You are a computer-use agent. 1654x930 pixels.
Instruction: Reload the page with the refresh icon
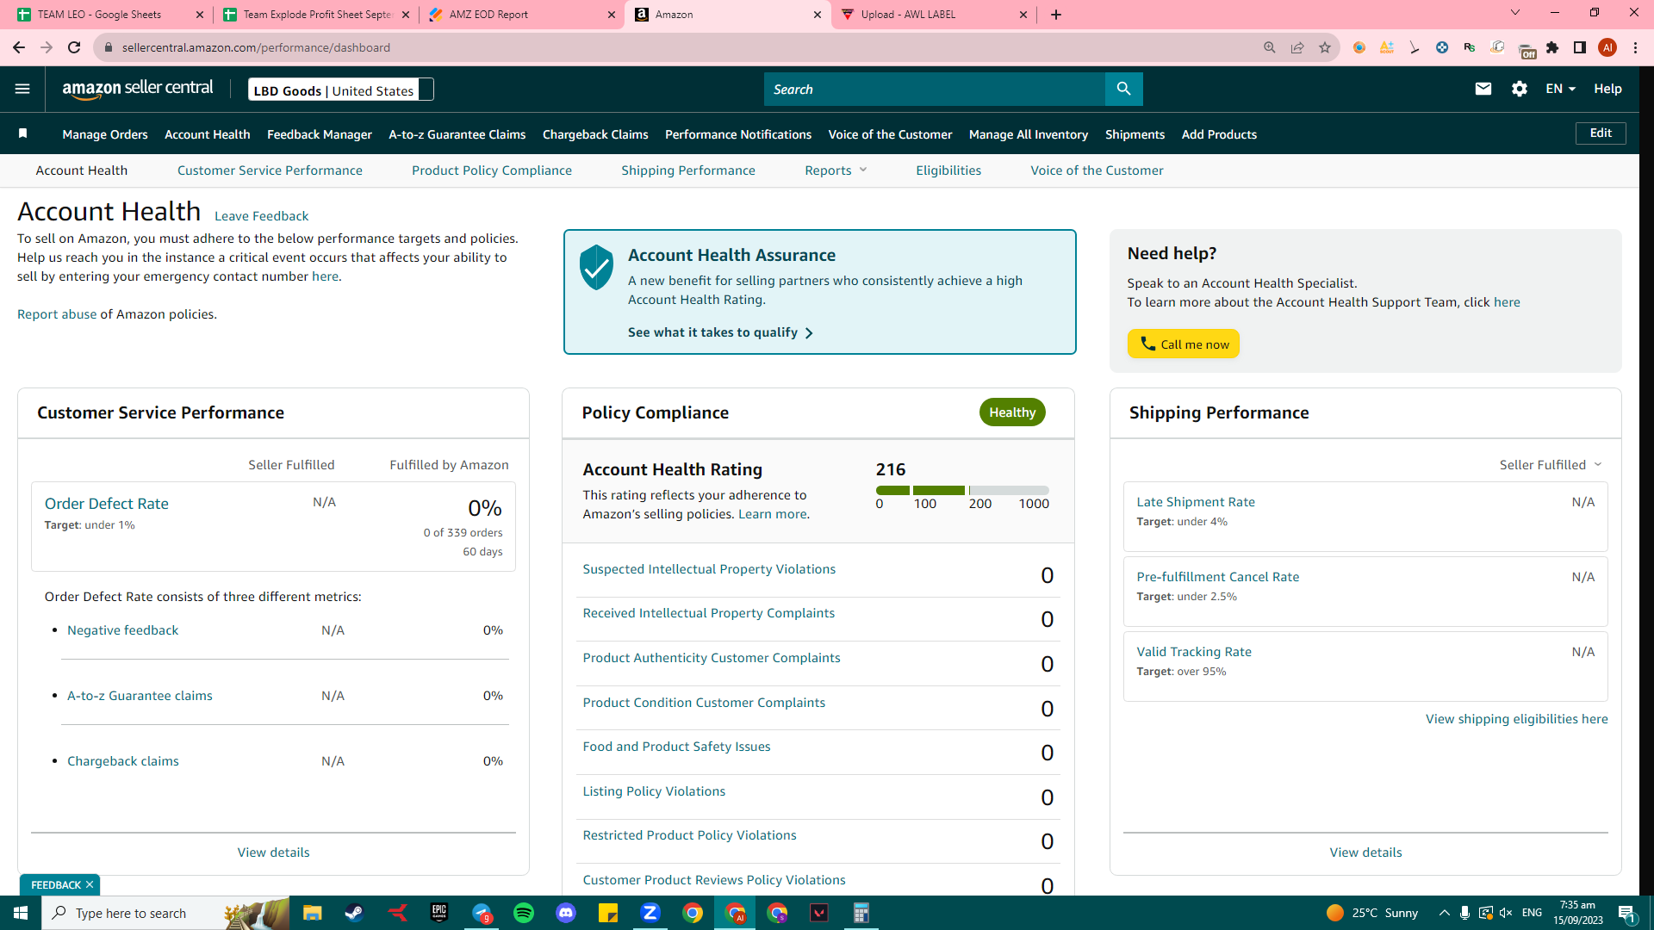(x=74, y=47)
